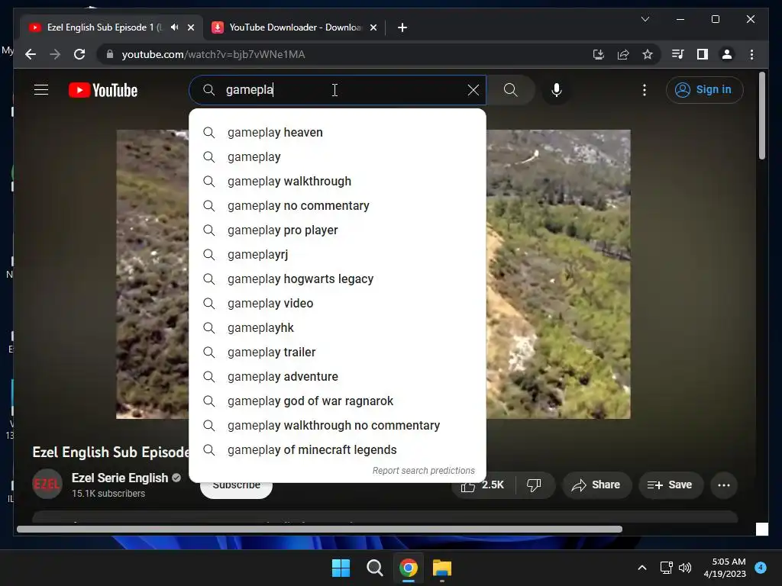782x586 pixels.
Task: Select 'gameplay trailer' suggestion
Action: [x=338, y=353]
